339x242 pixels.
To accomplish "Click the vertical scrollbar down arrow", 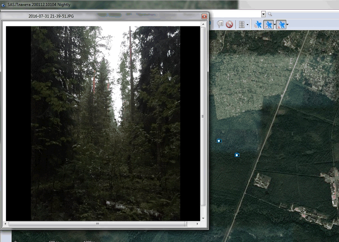I will pyautogui.click(x=204, y=218).
